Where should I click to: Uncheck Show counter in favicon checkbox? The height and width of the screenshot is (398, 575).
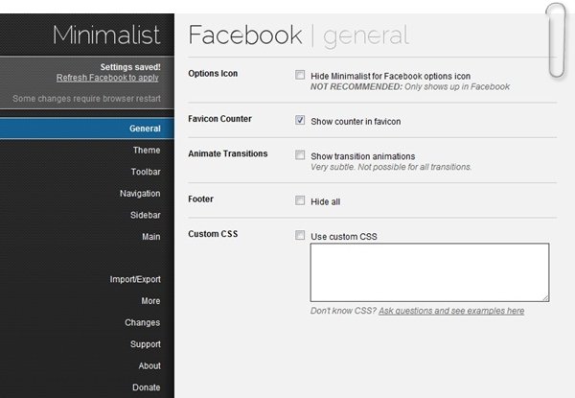tap(300, 120)
